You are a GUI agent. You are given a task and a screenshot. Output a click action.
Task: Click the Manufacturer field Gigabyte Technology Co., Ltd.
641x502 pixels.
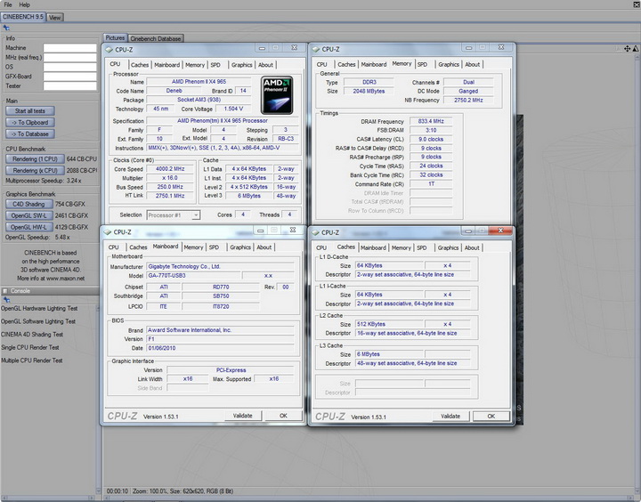pyautogui.click(x=220, y=266)
